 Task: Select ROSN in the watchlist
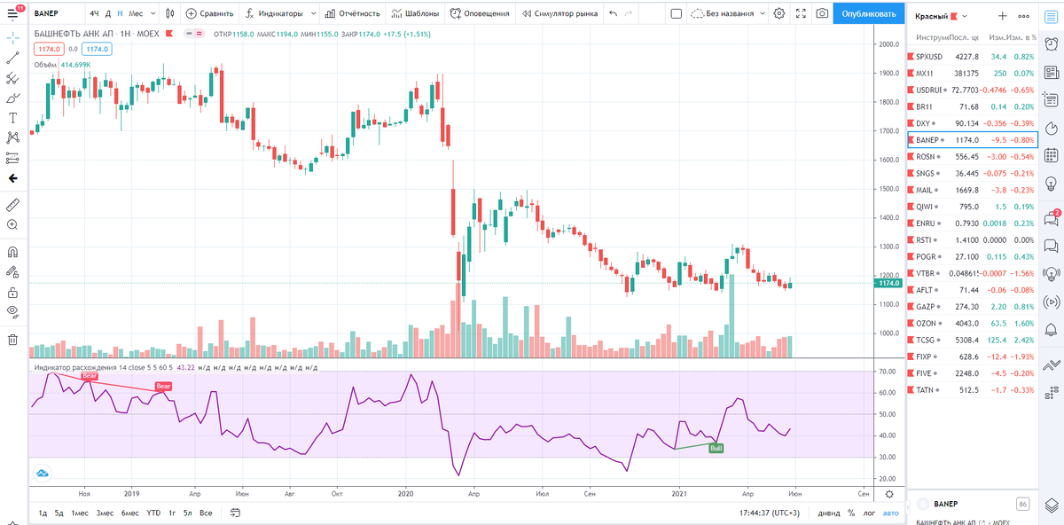point(974,156)
